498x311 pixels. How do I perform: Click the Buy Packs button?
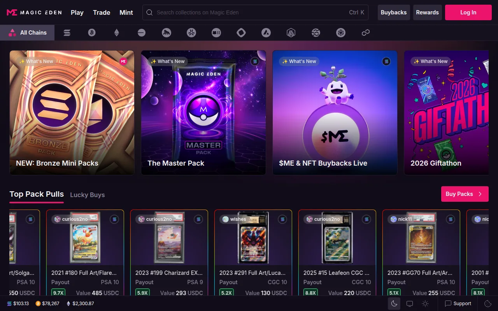coord(465,194)
